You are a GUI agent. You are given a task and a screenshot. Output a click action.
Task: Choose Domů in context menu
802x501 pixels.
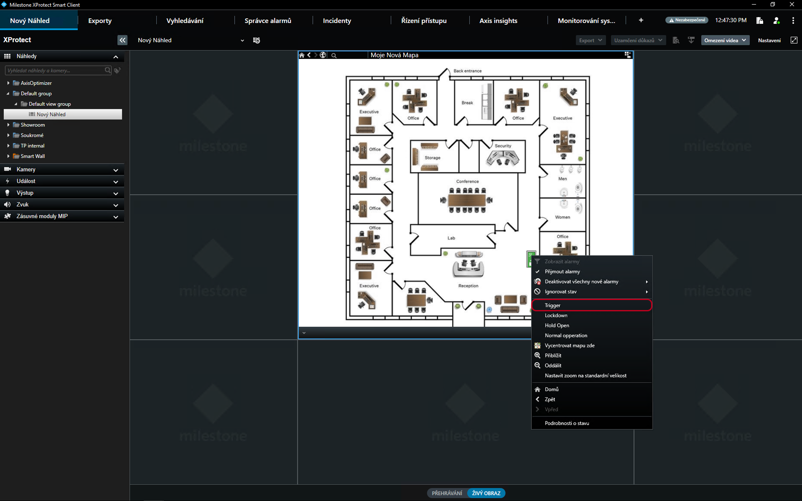591,389
